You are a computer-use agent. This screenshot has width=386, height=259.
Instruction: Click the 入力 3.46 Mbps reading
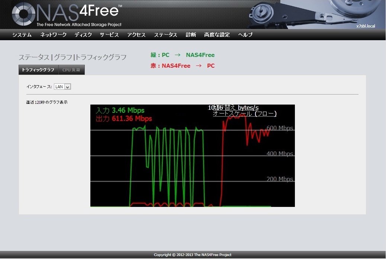[x=120, y=110]
